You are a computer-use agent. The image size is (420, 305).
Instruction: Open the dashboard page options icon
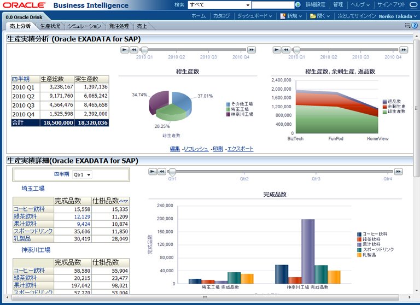click(x=407, y=26)
